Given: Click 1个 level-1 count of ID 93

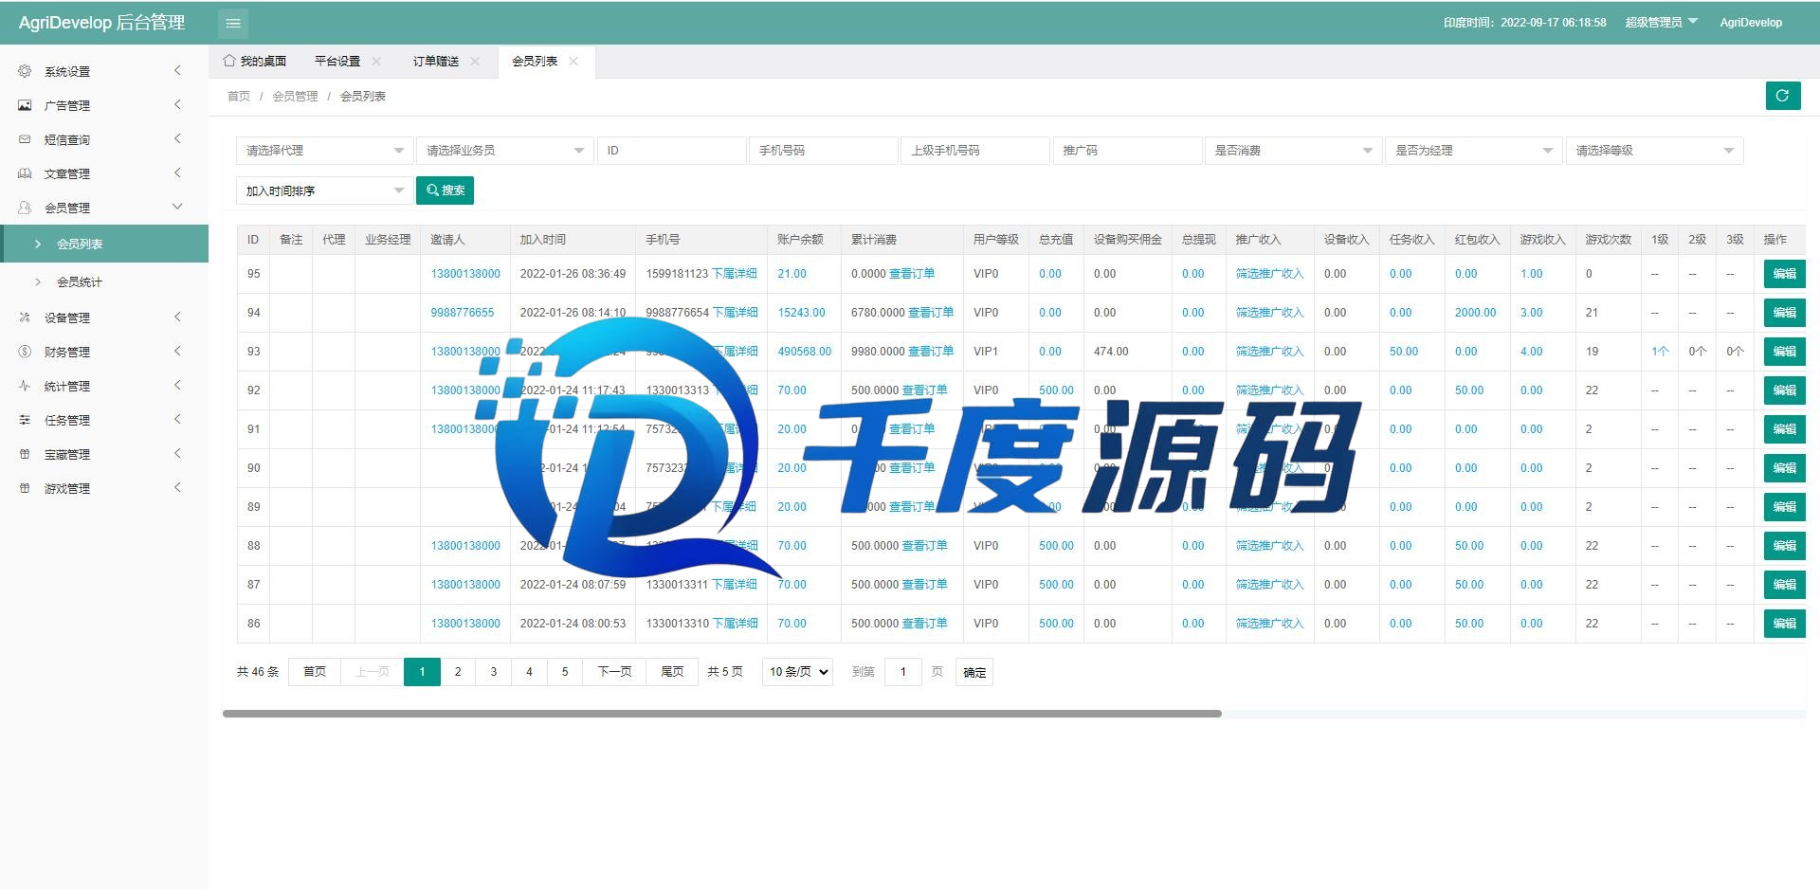Looking at the screenshot, I should [x=1660, y=352].
